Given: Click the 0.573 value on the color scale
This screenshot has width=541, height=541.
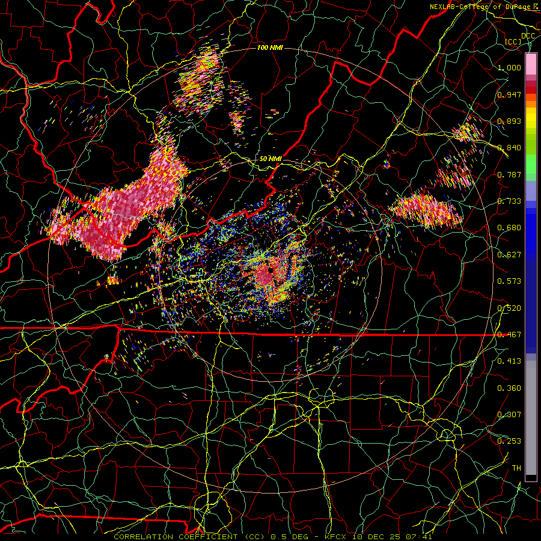Looking at the screenshot, I should click(509, 281).
